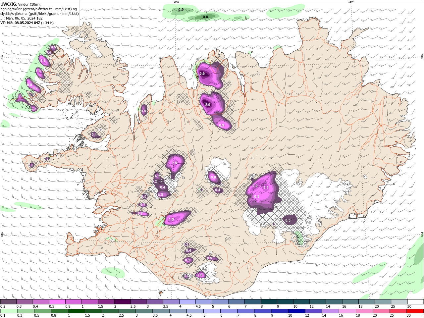
Task: Pick lower legend swatch between 0.5 and 0.8
Action: [42, 311]
